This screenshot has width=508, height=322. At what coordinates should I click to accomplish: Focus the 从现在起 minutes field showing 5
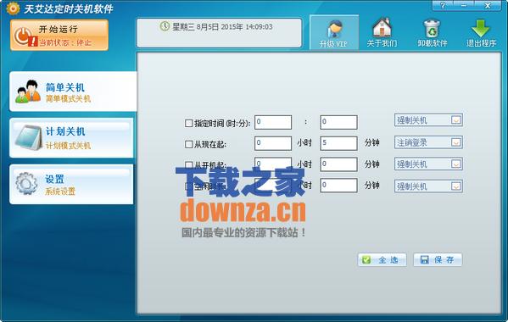(x=338, y=143)
